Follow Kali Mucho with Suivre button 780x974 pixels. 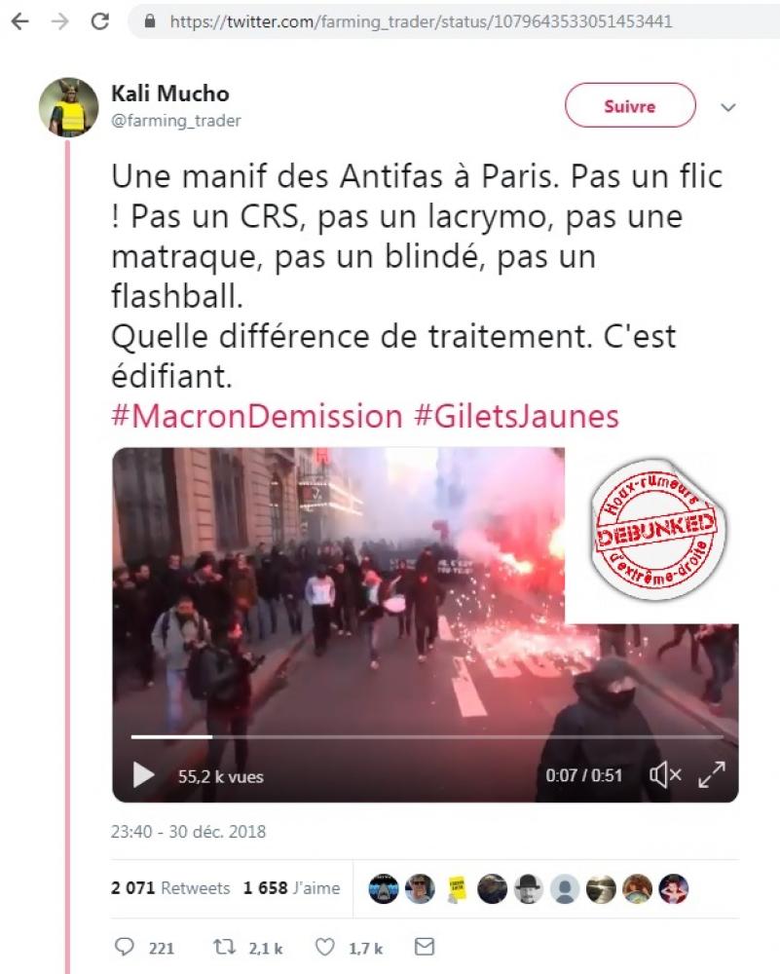point(630,105)
